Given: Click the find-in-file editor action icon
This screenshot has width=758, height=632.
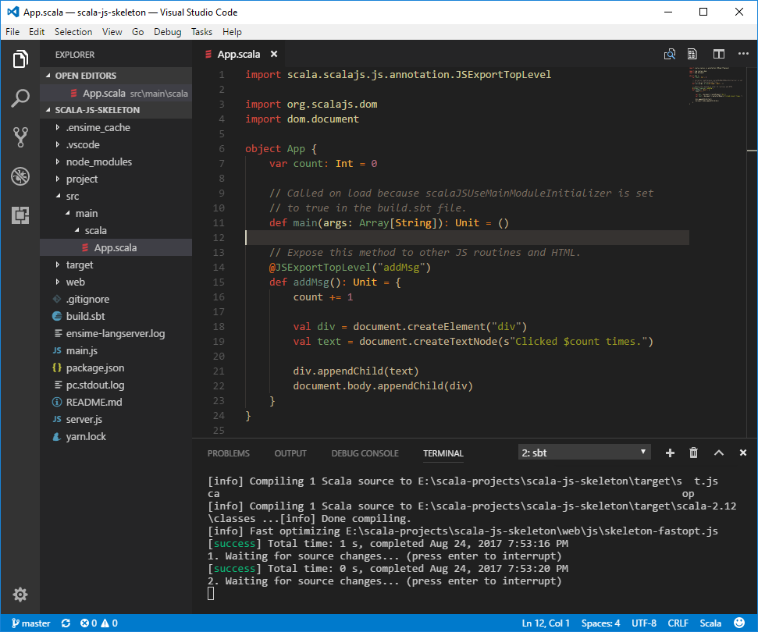Looking at the screenshot, I should [670, 54].
